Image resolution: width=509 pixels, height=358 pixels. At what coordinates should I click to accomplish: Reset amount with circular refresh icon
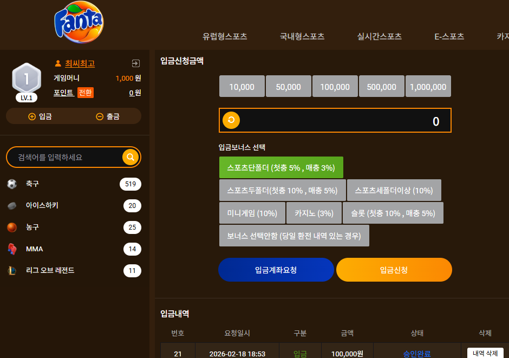231,120
